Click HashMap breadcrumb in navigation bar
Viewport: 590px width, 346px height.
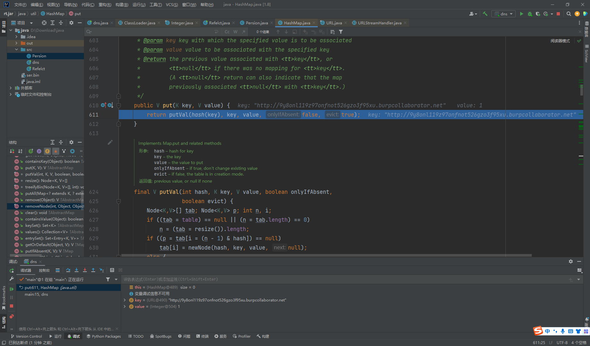tap(53, 14)
